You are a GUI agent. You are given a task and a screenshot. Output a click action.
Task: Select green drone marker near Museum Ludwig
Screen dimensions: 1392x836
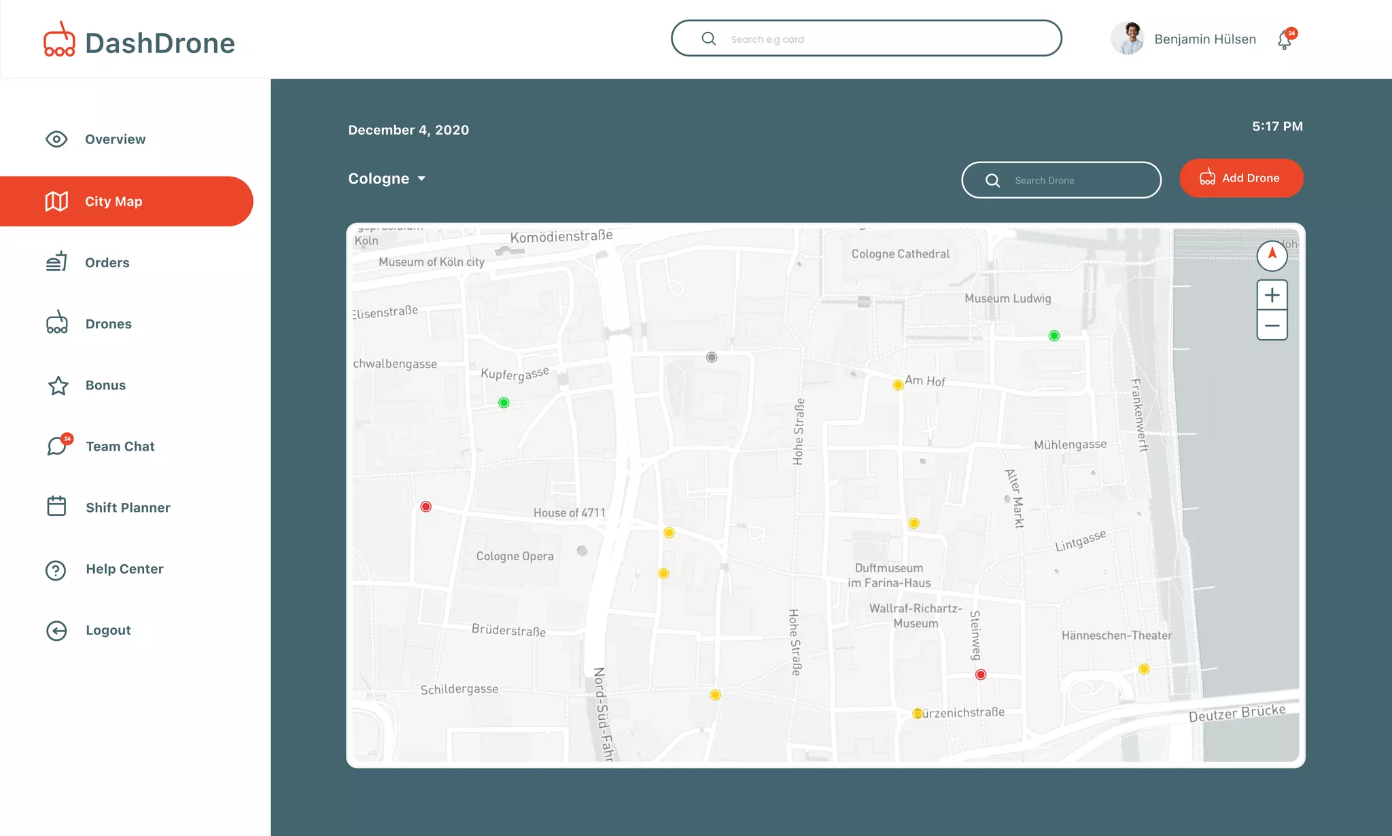click(x=1054, y=336)
